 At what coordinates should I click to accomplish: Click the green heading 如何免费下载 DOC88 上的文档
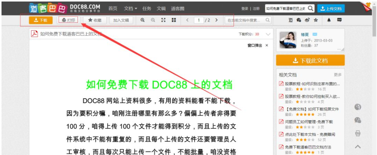coord(159,85)
